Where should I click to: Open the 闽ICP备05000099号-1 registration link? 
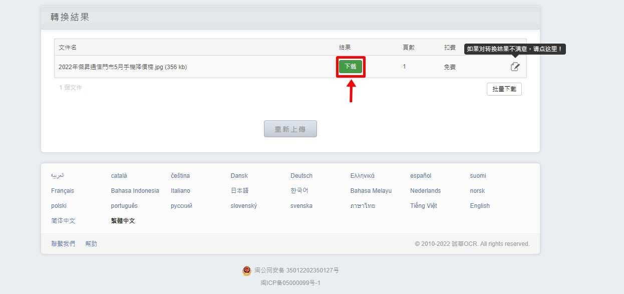(290, 283)
